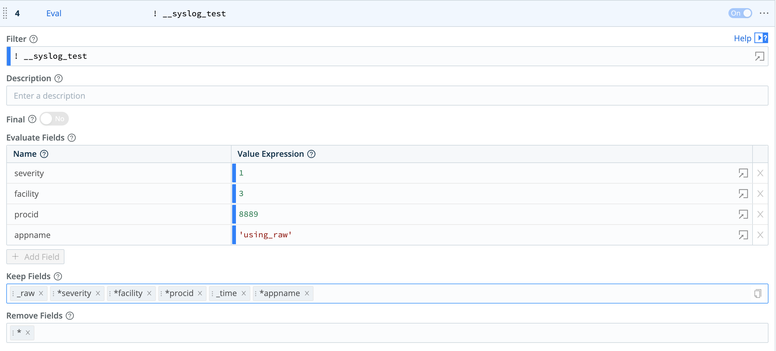Open the Filter expression in the editor
This screenshot has height=351, width=776.
[x=759, y=57]
